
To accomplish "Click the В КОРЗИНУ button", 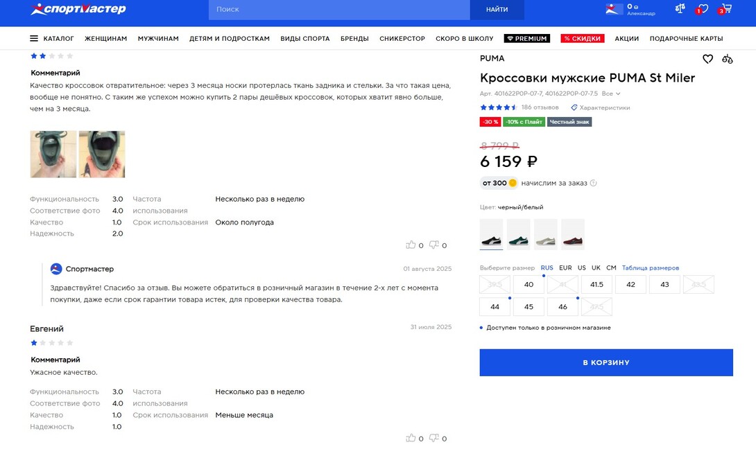I will click(x=606, y=363).
